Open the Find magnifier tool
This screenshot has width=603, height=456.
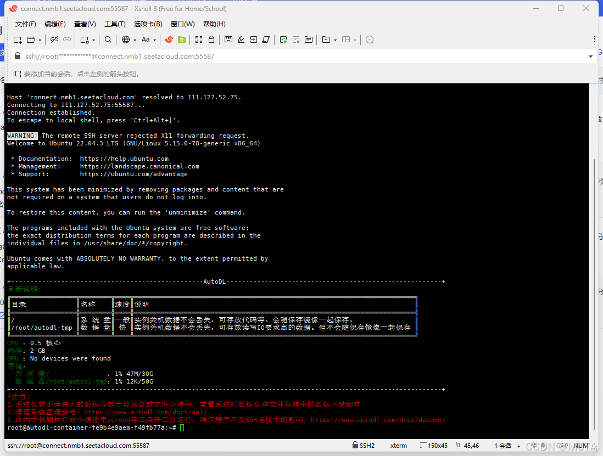click(x=108, y=40)
